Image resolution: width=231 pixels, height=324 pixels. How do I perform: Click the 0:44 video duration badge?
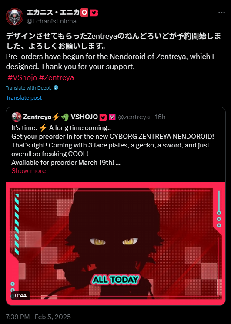coord(20,295)
